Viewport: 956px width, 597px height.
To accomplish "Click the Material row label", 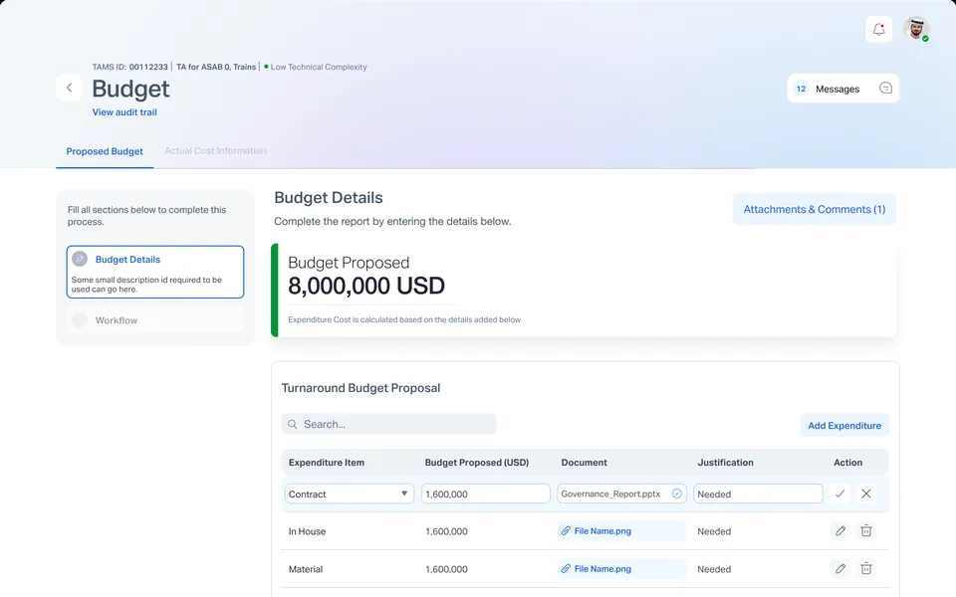I will tap(306, 569).
